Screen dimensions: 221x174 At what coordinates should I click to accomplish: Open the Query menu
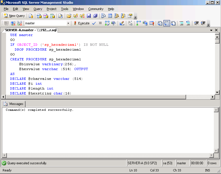click(38, 9)
